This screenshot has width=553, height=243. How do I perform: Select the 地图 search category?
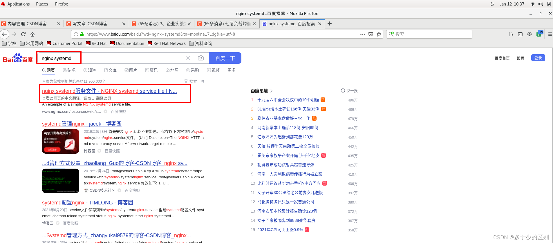coord(172,70)
